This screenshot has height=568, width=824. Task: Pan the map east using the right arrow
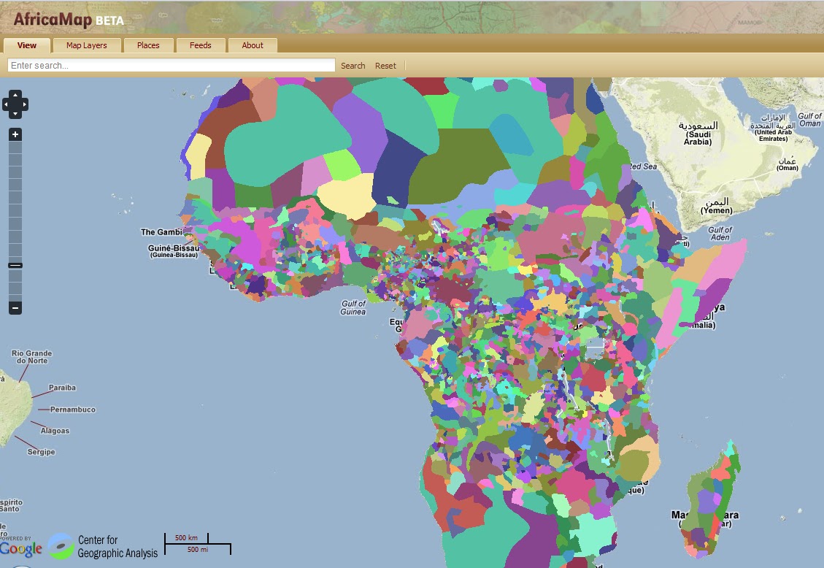pos(24,104)
